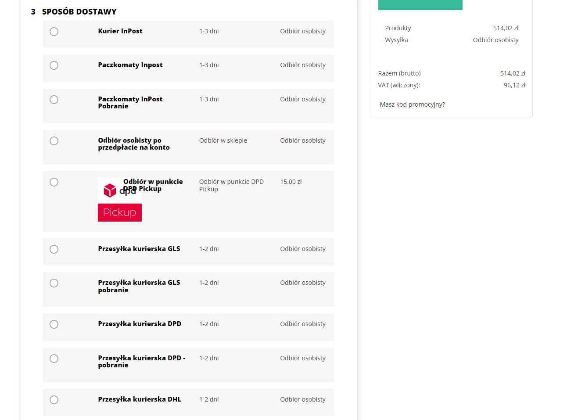Click Odbiór w sklepie delivery time text
The width and height of the screenshot is (567, 420).
[x=223, y=140]
